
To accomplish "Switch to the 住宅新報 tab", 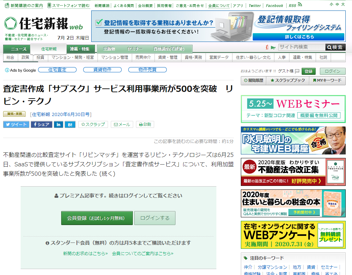I will (x=49, y=49).
